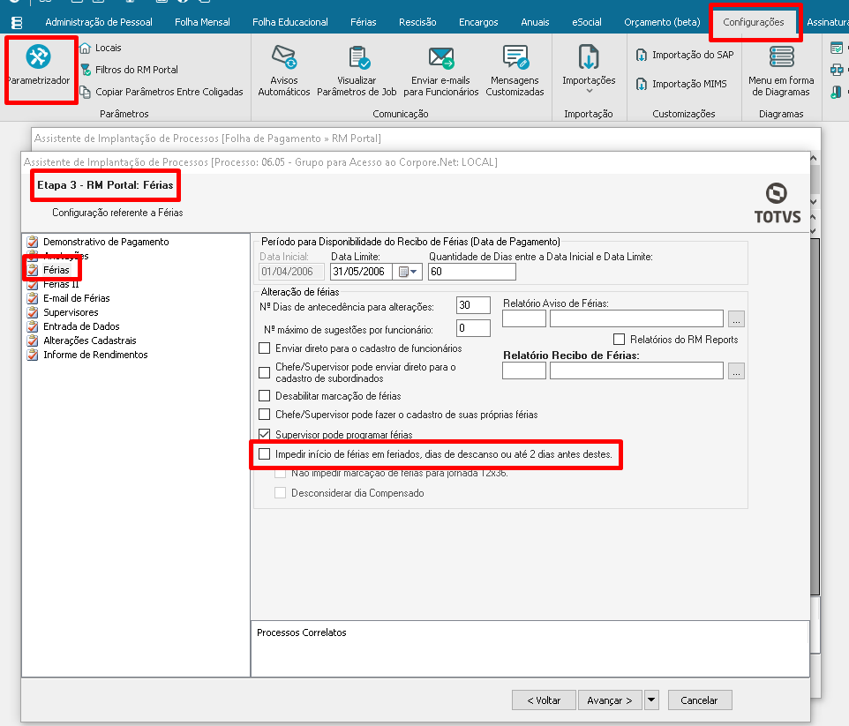Uncheck Supervisor pode programar férias

coord(264,434)
